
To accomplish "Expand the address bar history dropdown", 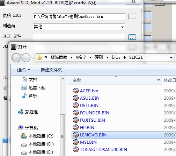I will (x=171, y=58).
